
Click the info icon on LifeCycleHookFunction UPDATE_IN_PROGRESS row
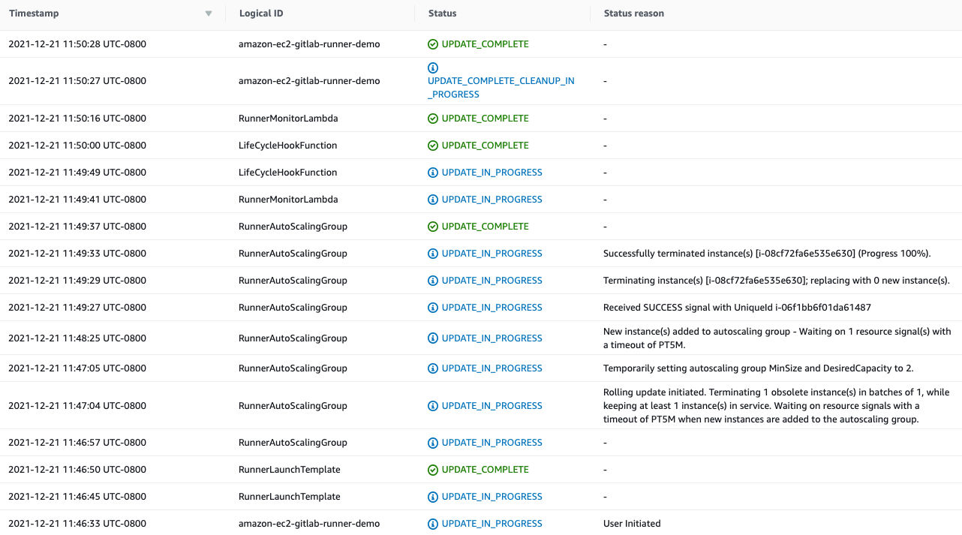[432, 172]
